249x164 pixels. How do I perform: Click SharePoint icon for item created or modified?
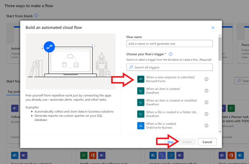pos(141,102)
